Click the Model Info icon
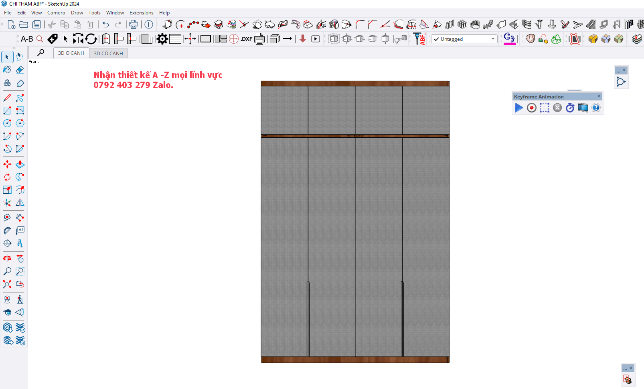This screenshot has width=644, height=389. tap(149, 24)
